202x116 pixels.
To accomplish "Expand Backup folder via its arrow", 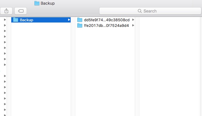I will (x=69, y=20).
